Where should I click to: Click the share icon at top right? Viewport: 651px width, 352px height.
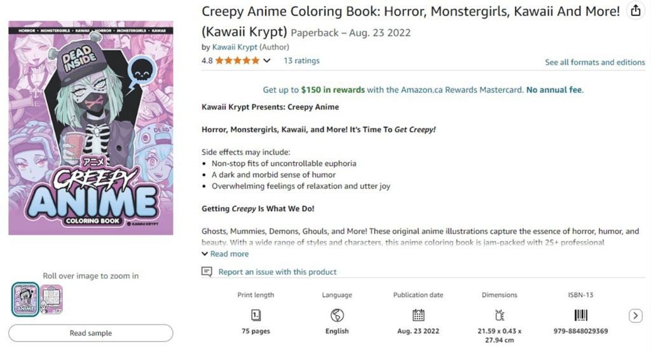[x=634, y=11]
